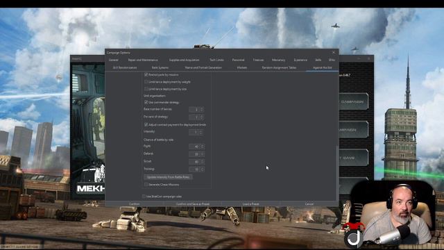Open the Experience tab
Screen dimensions: 444x250
[x=300, y=60]
